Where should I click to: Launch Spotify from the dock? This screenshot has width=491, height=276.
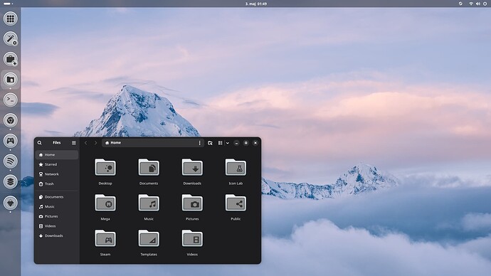(x=11, y=161)
